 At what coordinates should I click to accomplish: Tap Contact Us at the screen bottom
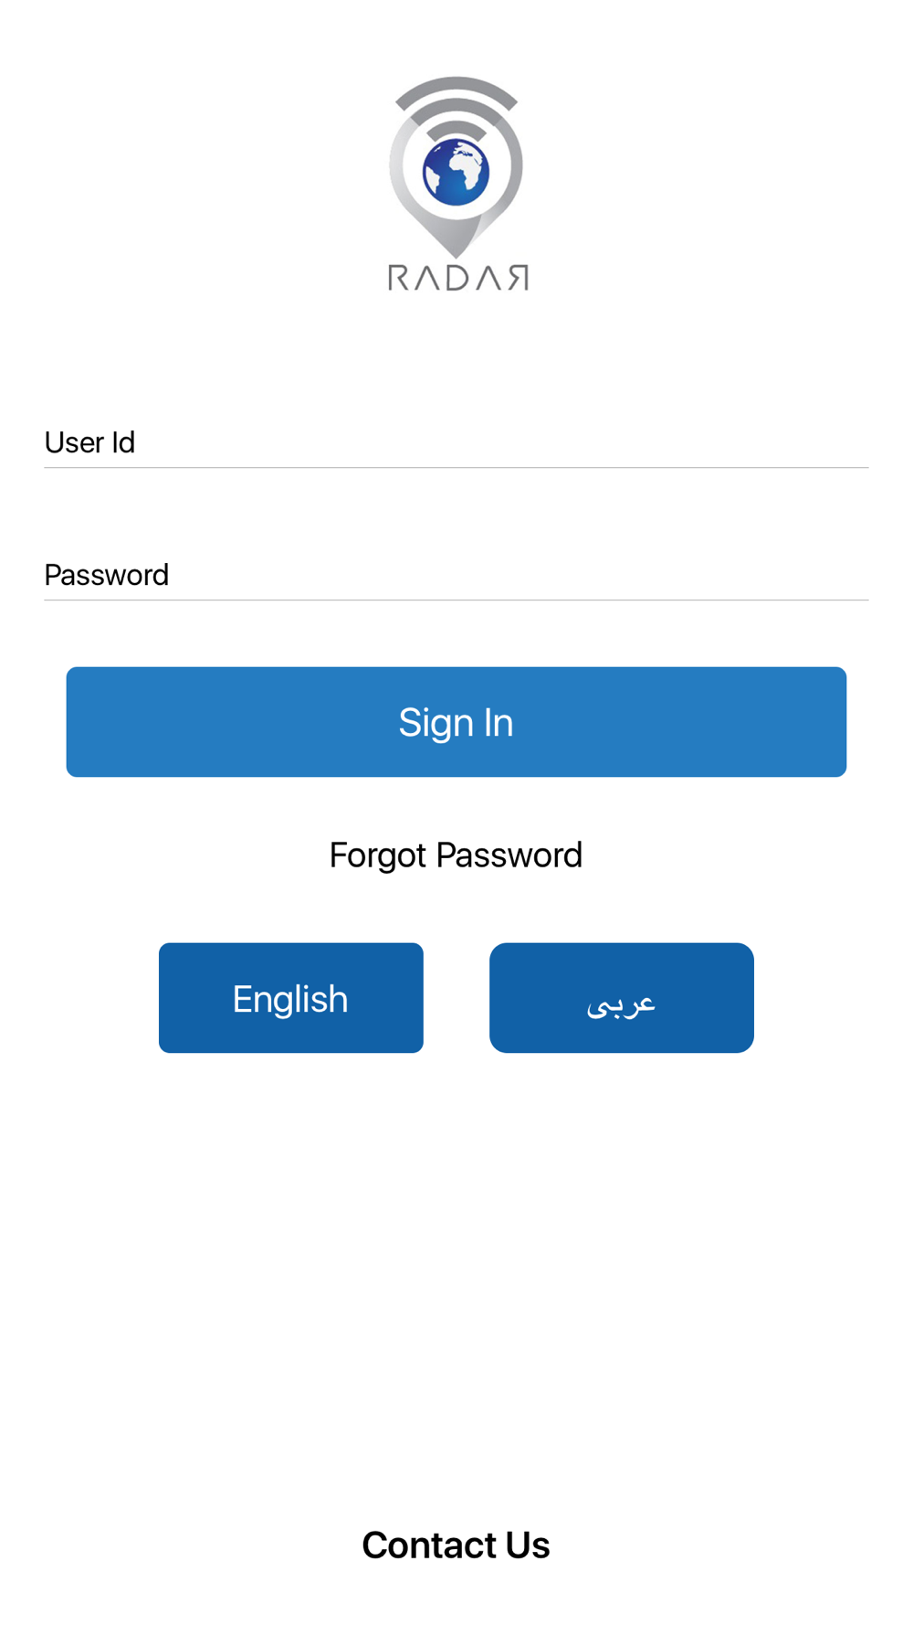[x=456, y=1545]
